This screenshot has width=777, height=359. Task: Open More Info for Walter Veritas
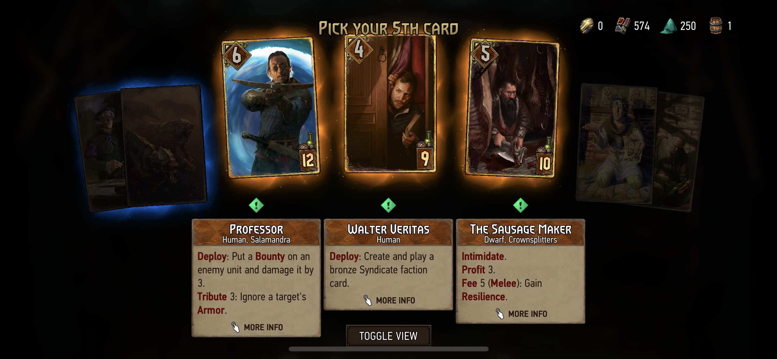(389, 300)
